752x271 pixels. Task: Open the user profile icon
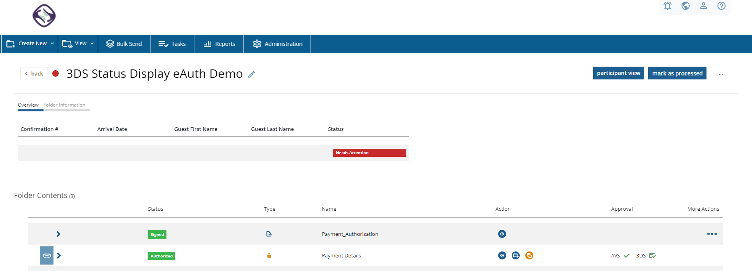tap(703, 6)
